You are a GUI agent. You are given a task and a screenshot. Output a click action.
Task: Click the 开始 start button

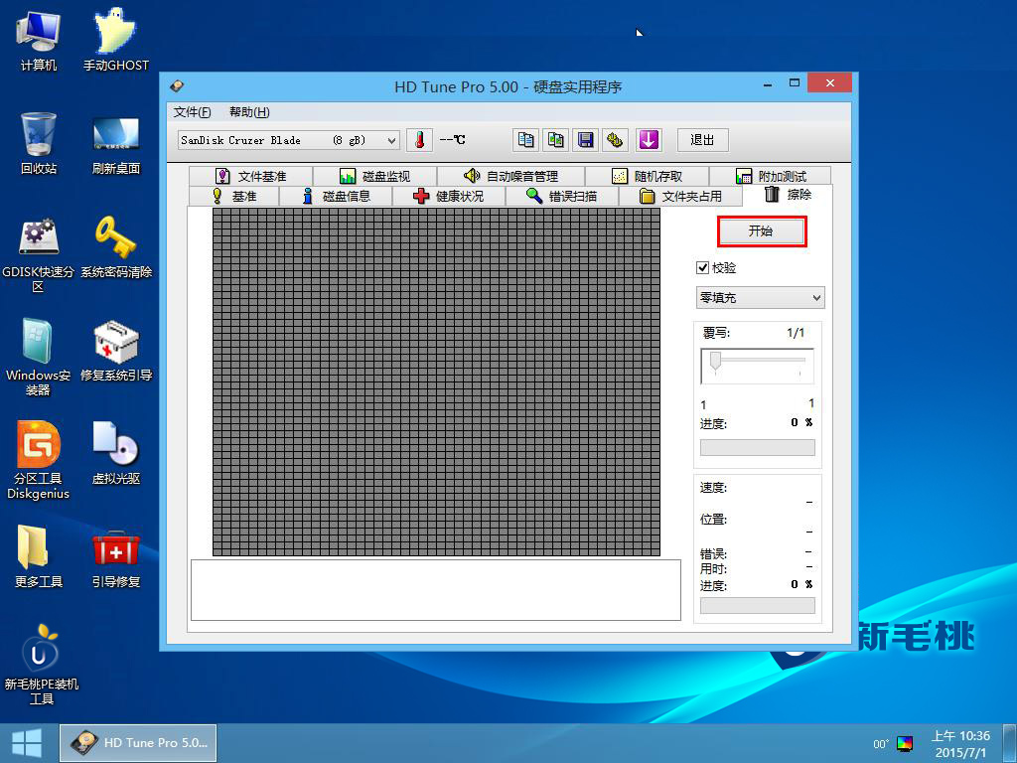click(761, 230)
